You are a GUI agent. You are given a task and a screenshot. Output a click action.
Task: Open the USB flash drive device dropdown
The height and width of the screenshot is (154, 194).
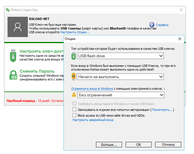(120, 56)
